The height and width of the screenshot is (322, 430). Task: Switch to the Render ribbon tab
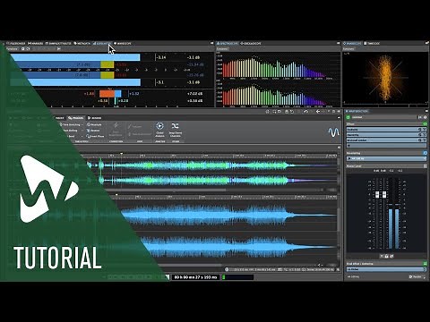pyautogui.click(x=95, y=118)
